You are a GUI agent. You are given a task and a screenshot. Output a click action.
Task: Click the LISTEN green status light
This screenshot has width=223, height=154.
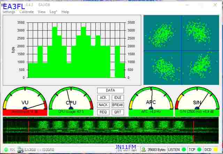tap(184, 149)
